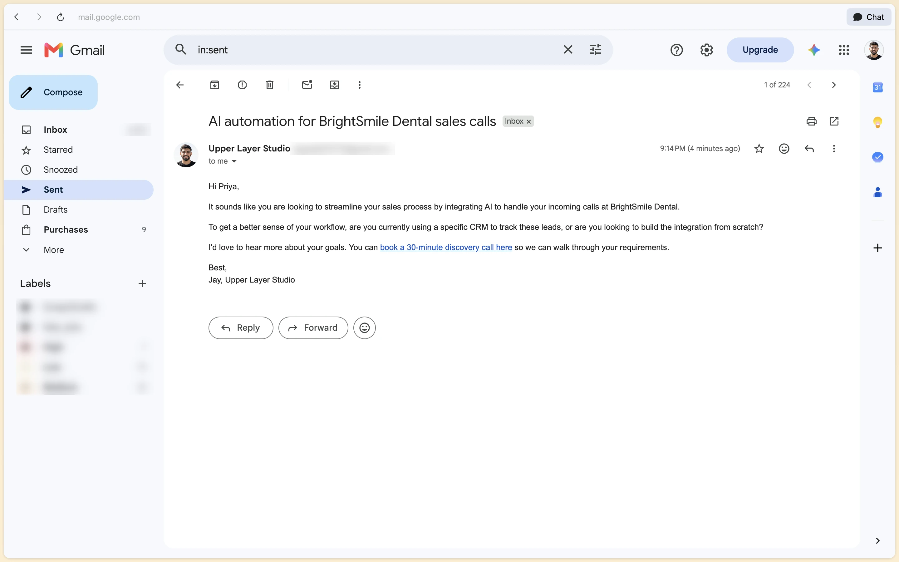The image size is (899, 562).
Task: Click the search magnifier icon
Action: pos(181,49)
